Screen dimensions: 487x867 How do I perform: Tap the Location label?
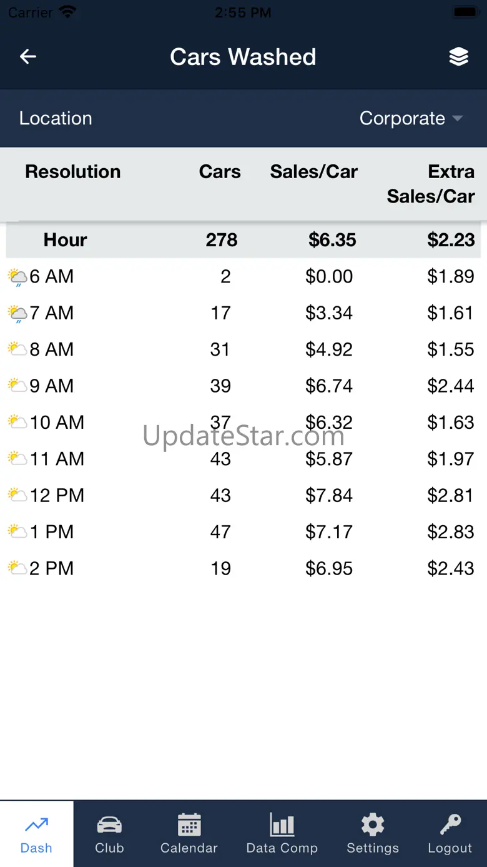56,119
